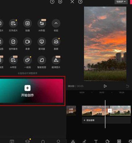
Task: Open the sticker tool
Action: tap(107, 141)
